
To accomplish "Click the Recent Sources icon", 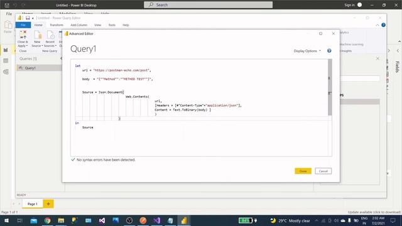I will 50,35.
